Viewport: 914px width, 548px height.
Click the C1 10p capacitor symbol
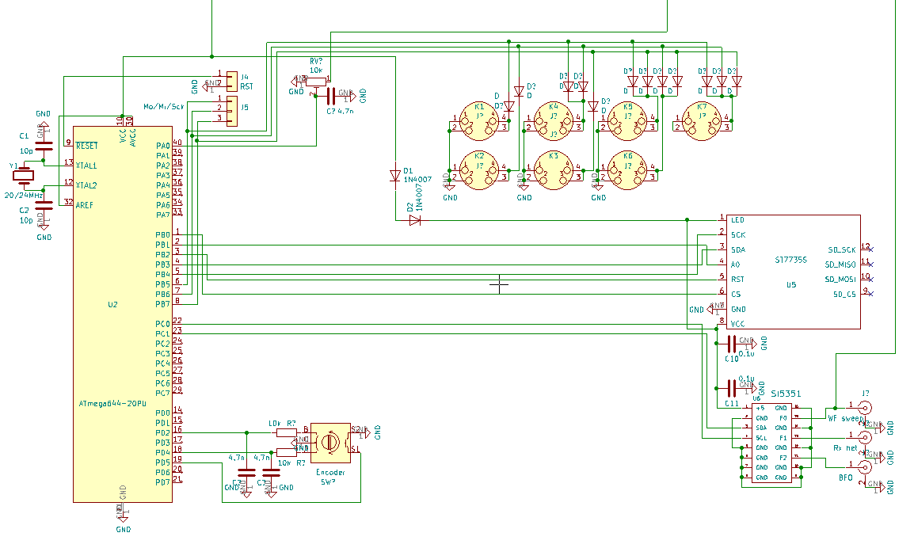click(x=44, y=144)
